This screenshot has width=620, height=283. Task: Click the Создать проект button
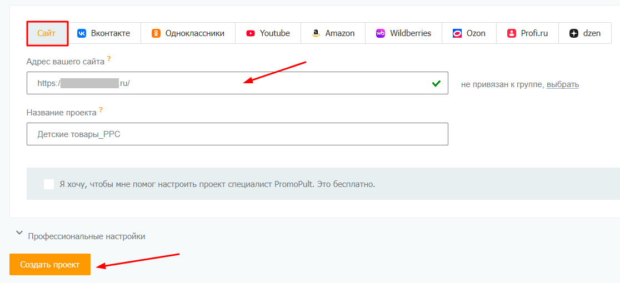click(x=50, y=265)
